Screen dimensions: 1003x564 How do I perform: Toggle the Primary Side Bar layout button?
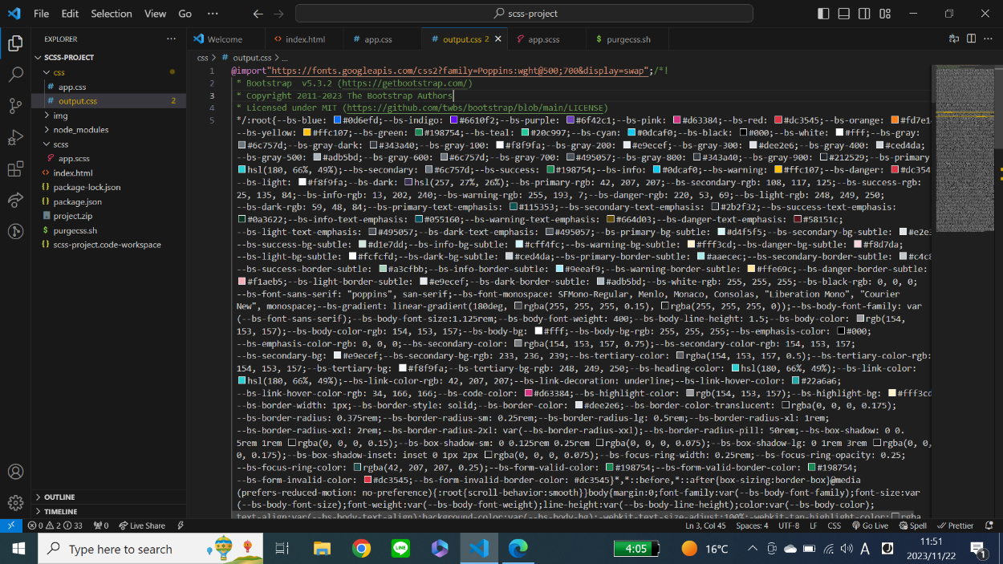(x=823, y=14)
